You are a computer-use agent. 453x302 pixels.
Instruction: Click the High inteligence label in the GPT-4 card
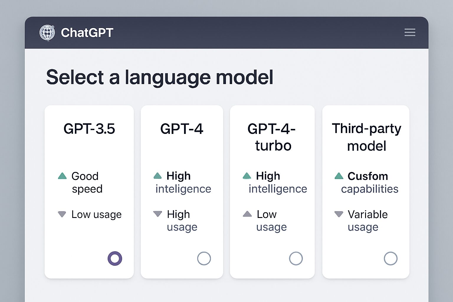point(183,183)
